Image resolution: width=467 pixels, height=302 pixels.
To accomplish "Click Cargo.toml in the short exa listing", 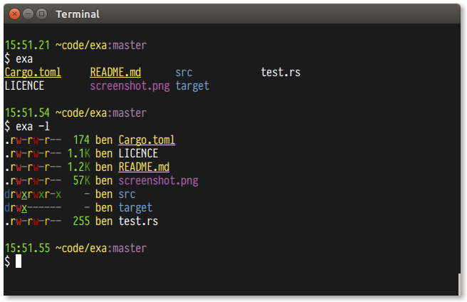I will point(33,72).
